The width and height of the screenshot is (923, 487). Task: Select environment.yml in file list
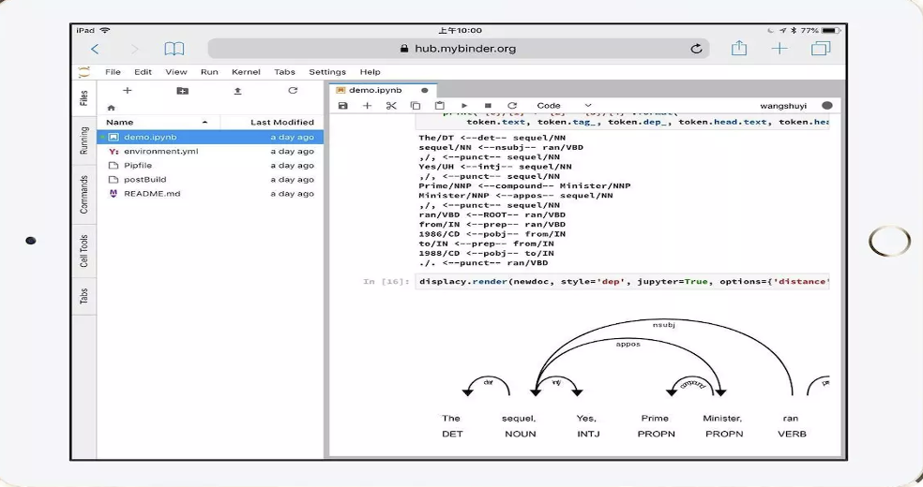click(x=210, y=151)
